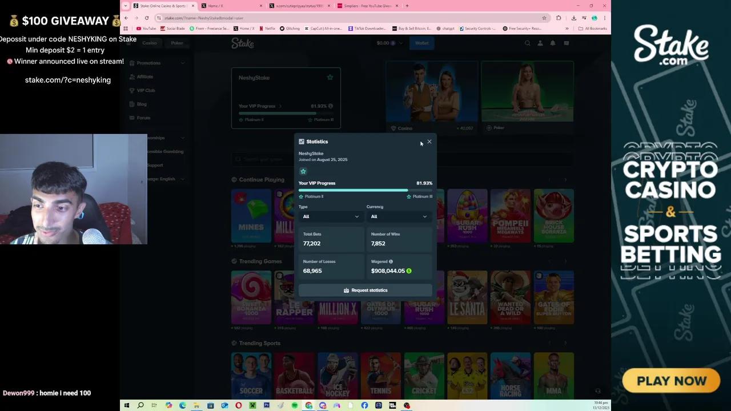Image resolution: width=731 pixels, height=411 pixels.
Task: Click the Affiliate icon in the sidebar
Action: coord(132,76)
